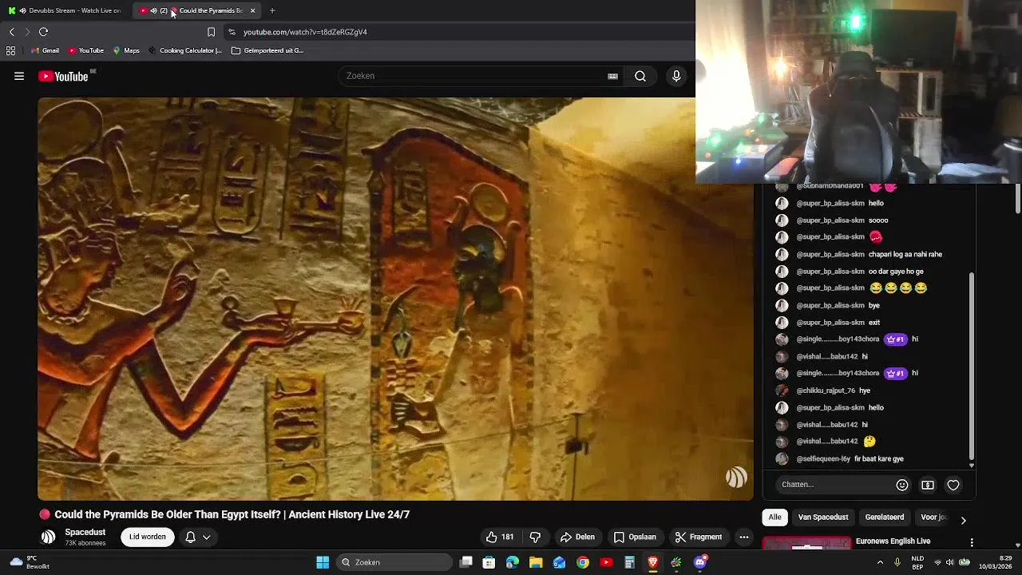Click chat message 'fir baat kare gye'
This screenshot has width=1022, height=575.
[879, 459]
